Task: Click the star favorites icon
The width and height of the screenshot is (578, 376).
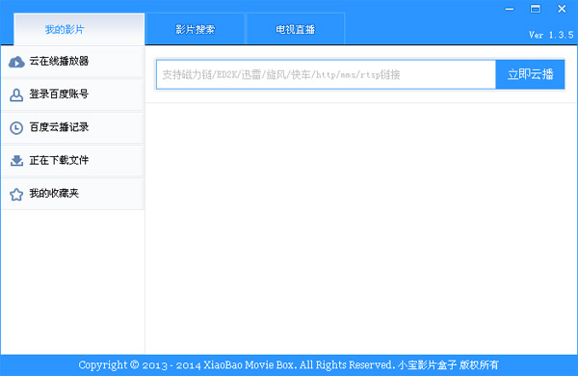Action: (x=16, y=194)
